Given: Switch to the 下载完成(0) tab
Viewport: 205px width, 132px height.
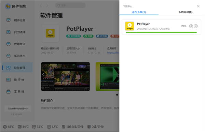Looking at the screenshot, I should click(186, 12).
